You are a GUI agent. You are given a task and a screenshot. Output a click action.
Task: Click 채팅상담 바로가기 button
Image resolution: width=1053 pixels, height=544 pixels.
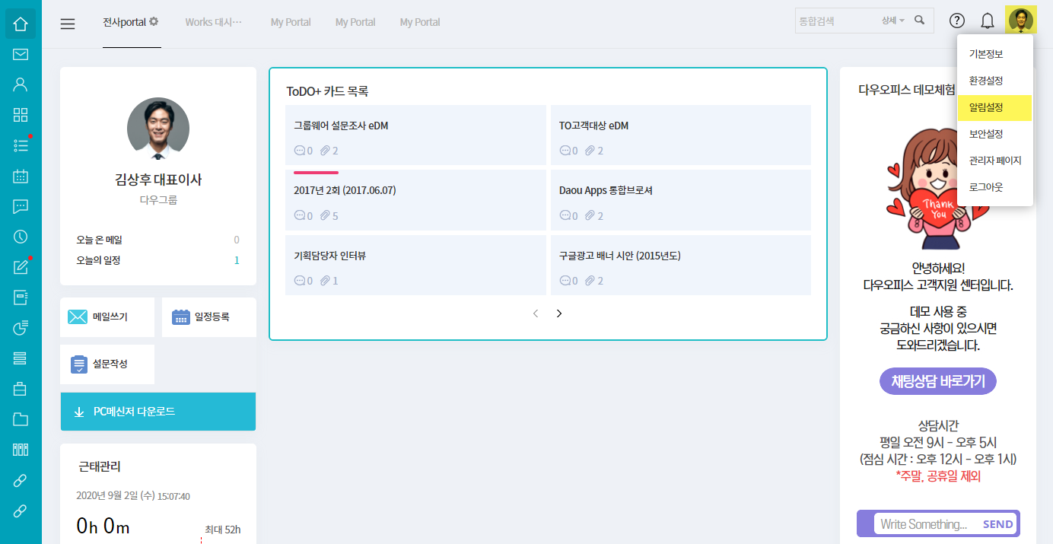(937, 381)
